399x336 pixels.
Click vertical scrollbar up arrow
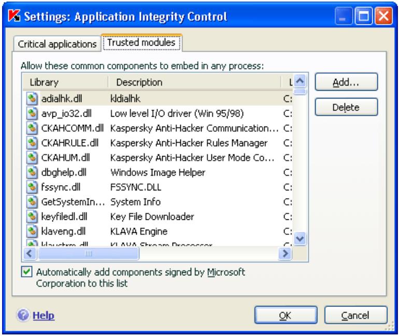coord(300,81)
